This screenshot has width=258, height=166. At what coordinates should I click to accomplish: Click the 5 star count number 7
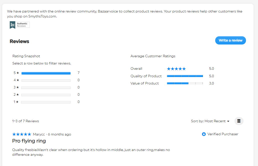(79, 73)
